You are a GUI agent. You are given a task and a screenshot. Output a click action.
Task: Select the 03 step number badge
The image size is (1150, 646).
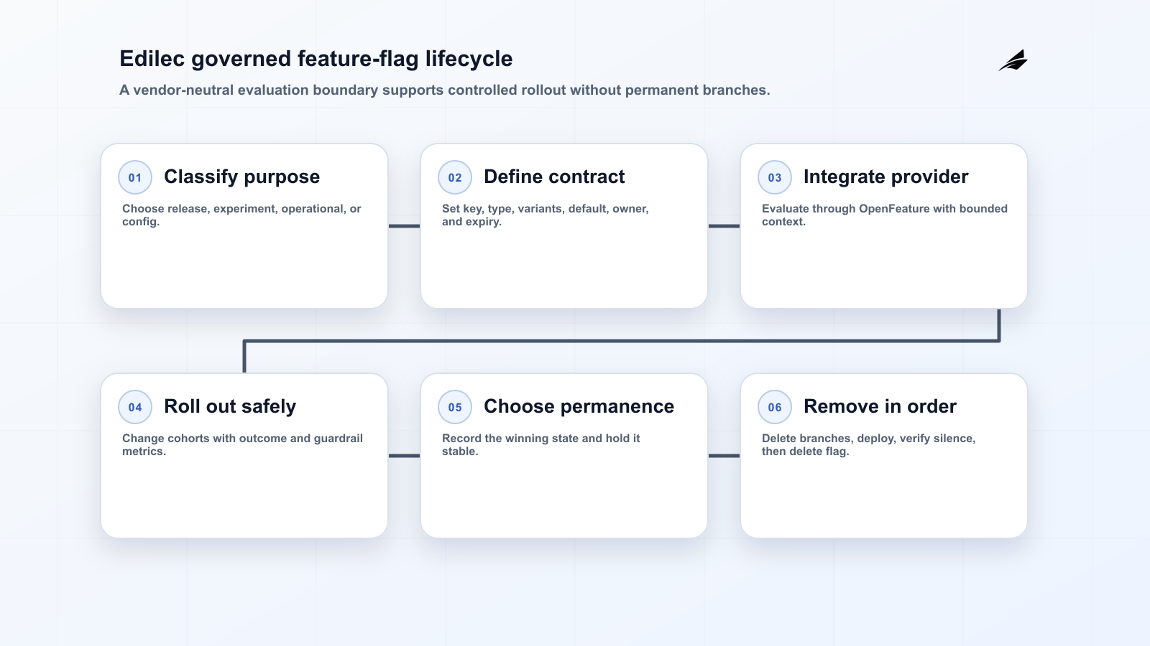[775, 177]
